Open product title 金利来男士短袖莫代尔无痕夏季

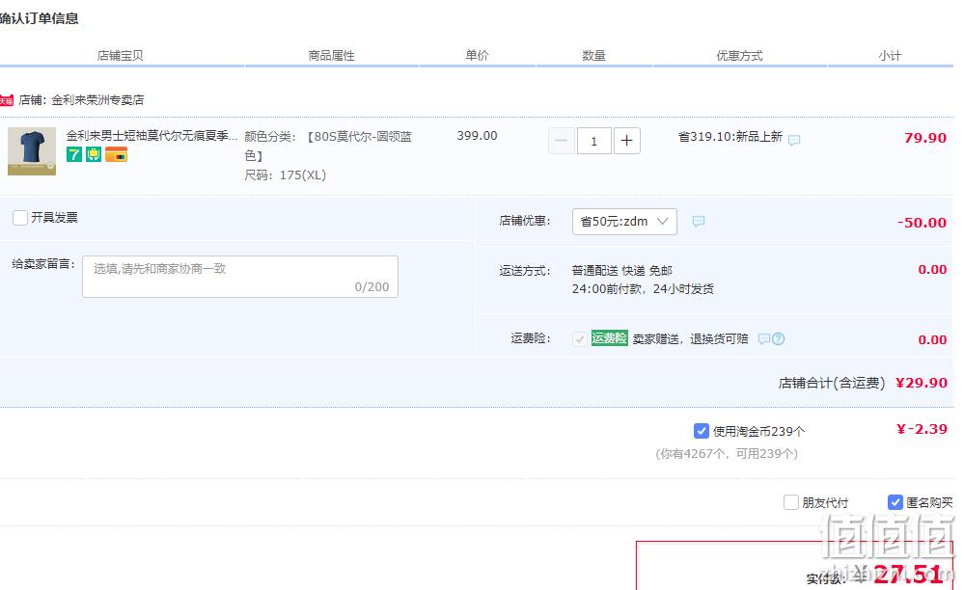[151, 136]
